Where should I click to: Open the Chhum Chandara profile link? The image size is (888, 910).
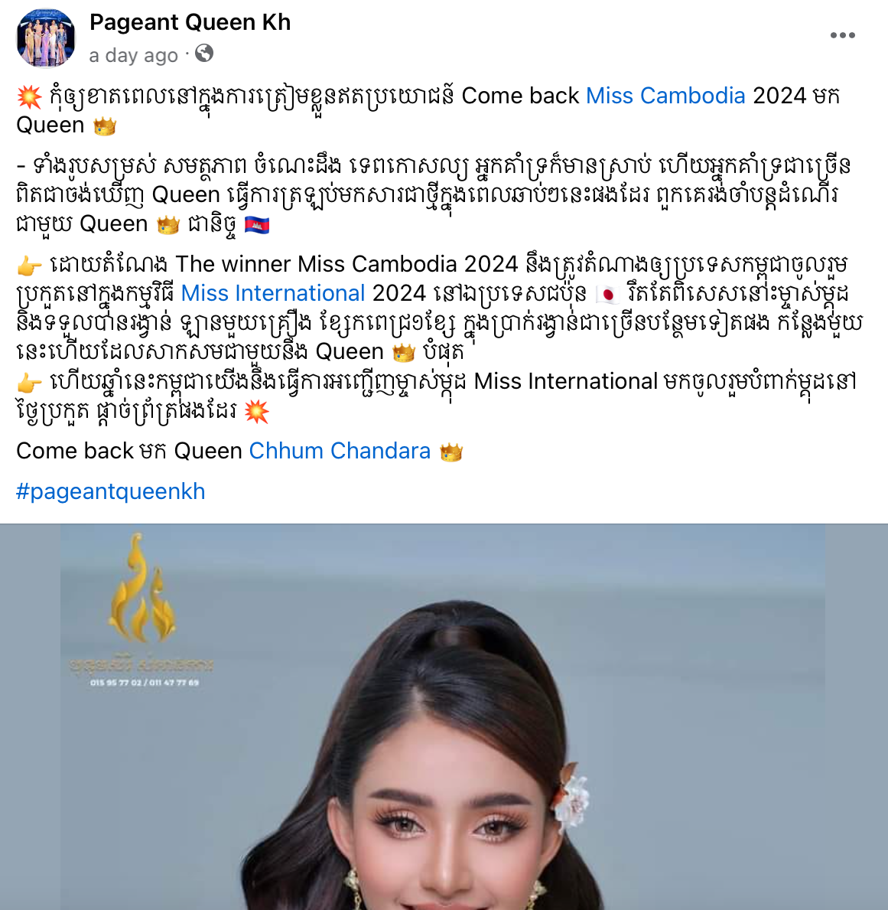point(340,451)
